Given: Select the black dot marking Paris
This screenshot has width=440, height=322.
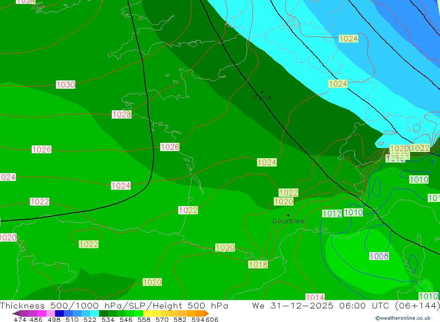Looking at the screenshot, I should (262, 92).
